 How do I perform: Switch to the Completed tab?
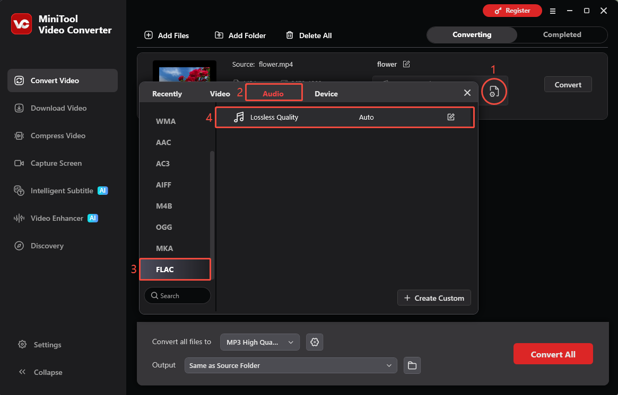point(562,34)
